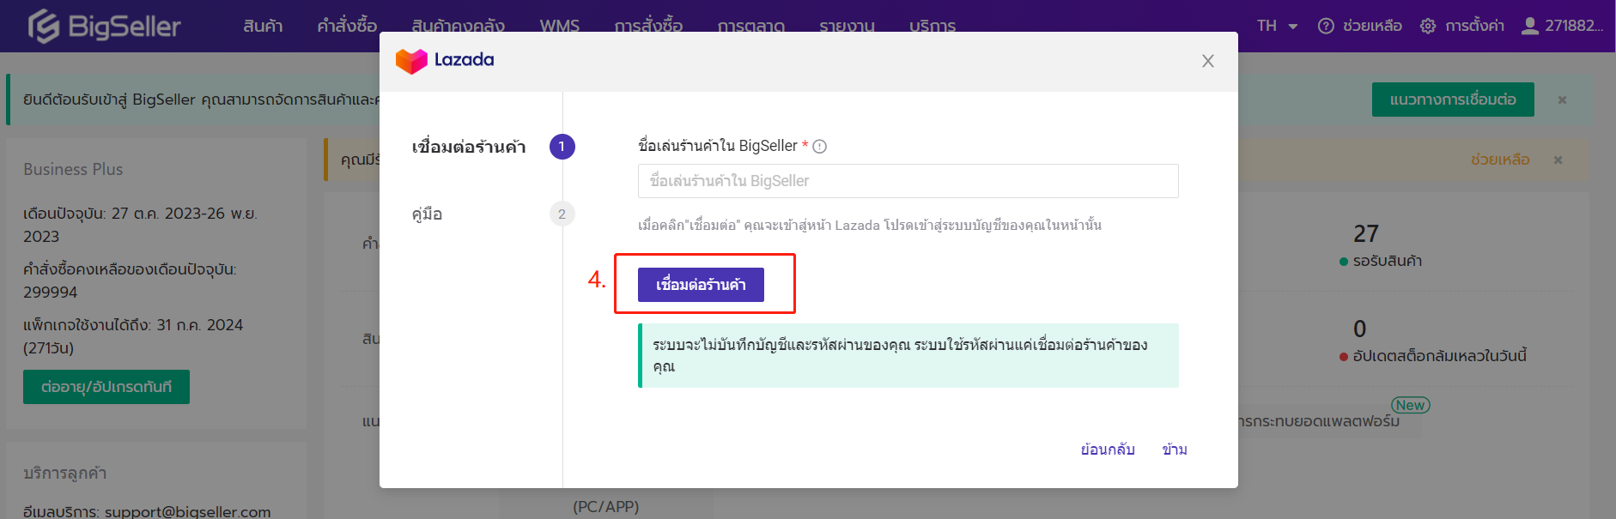Open the การตลาด menu

(x=751, y=26)
